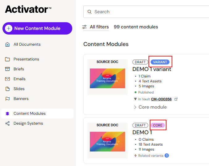Click the Content Modules stacked layers icon
This screenshot has width=209, height=166.
[x=7, y=114]
